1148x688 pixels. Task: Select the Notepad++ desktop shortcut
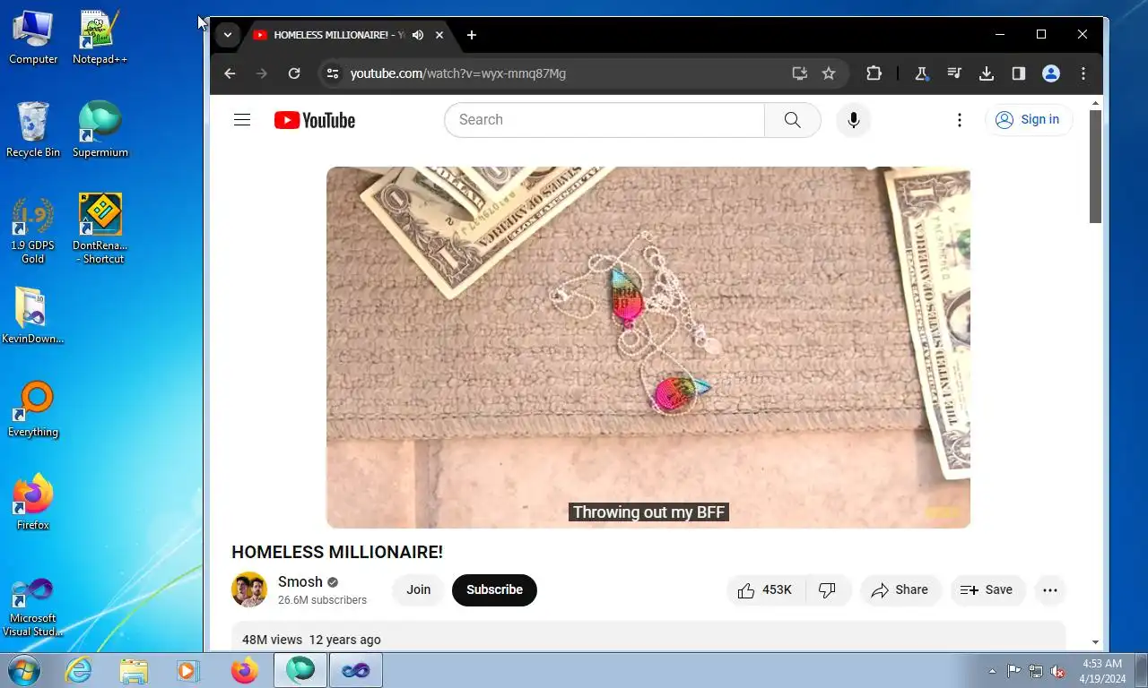[100, 38]
